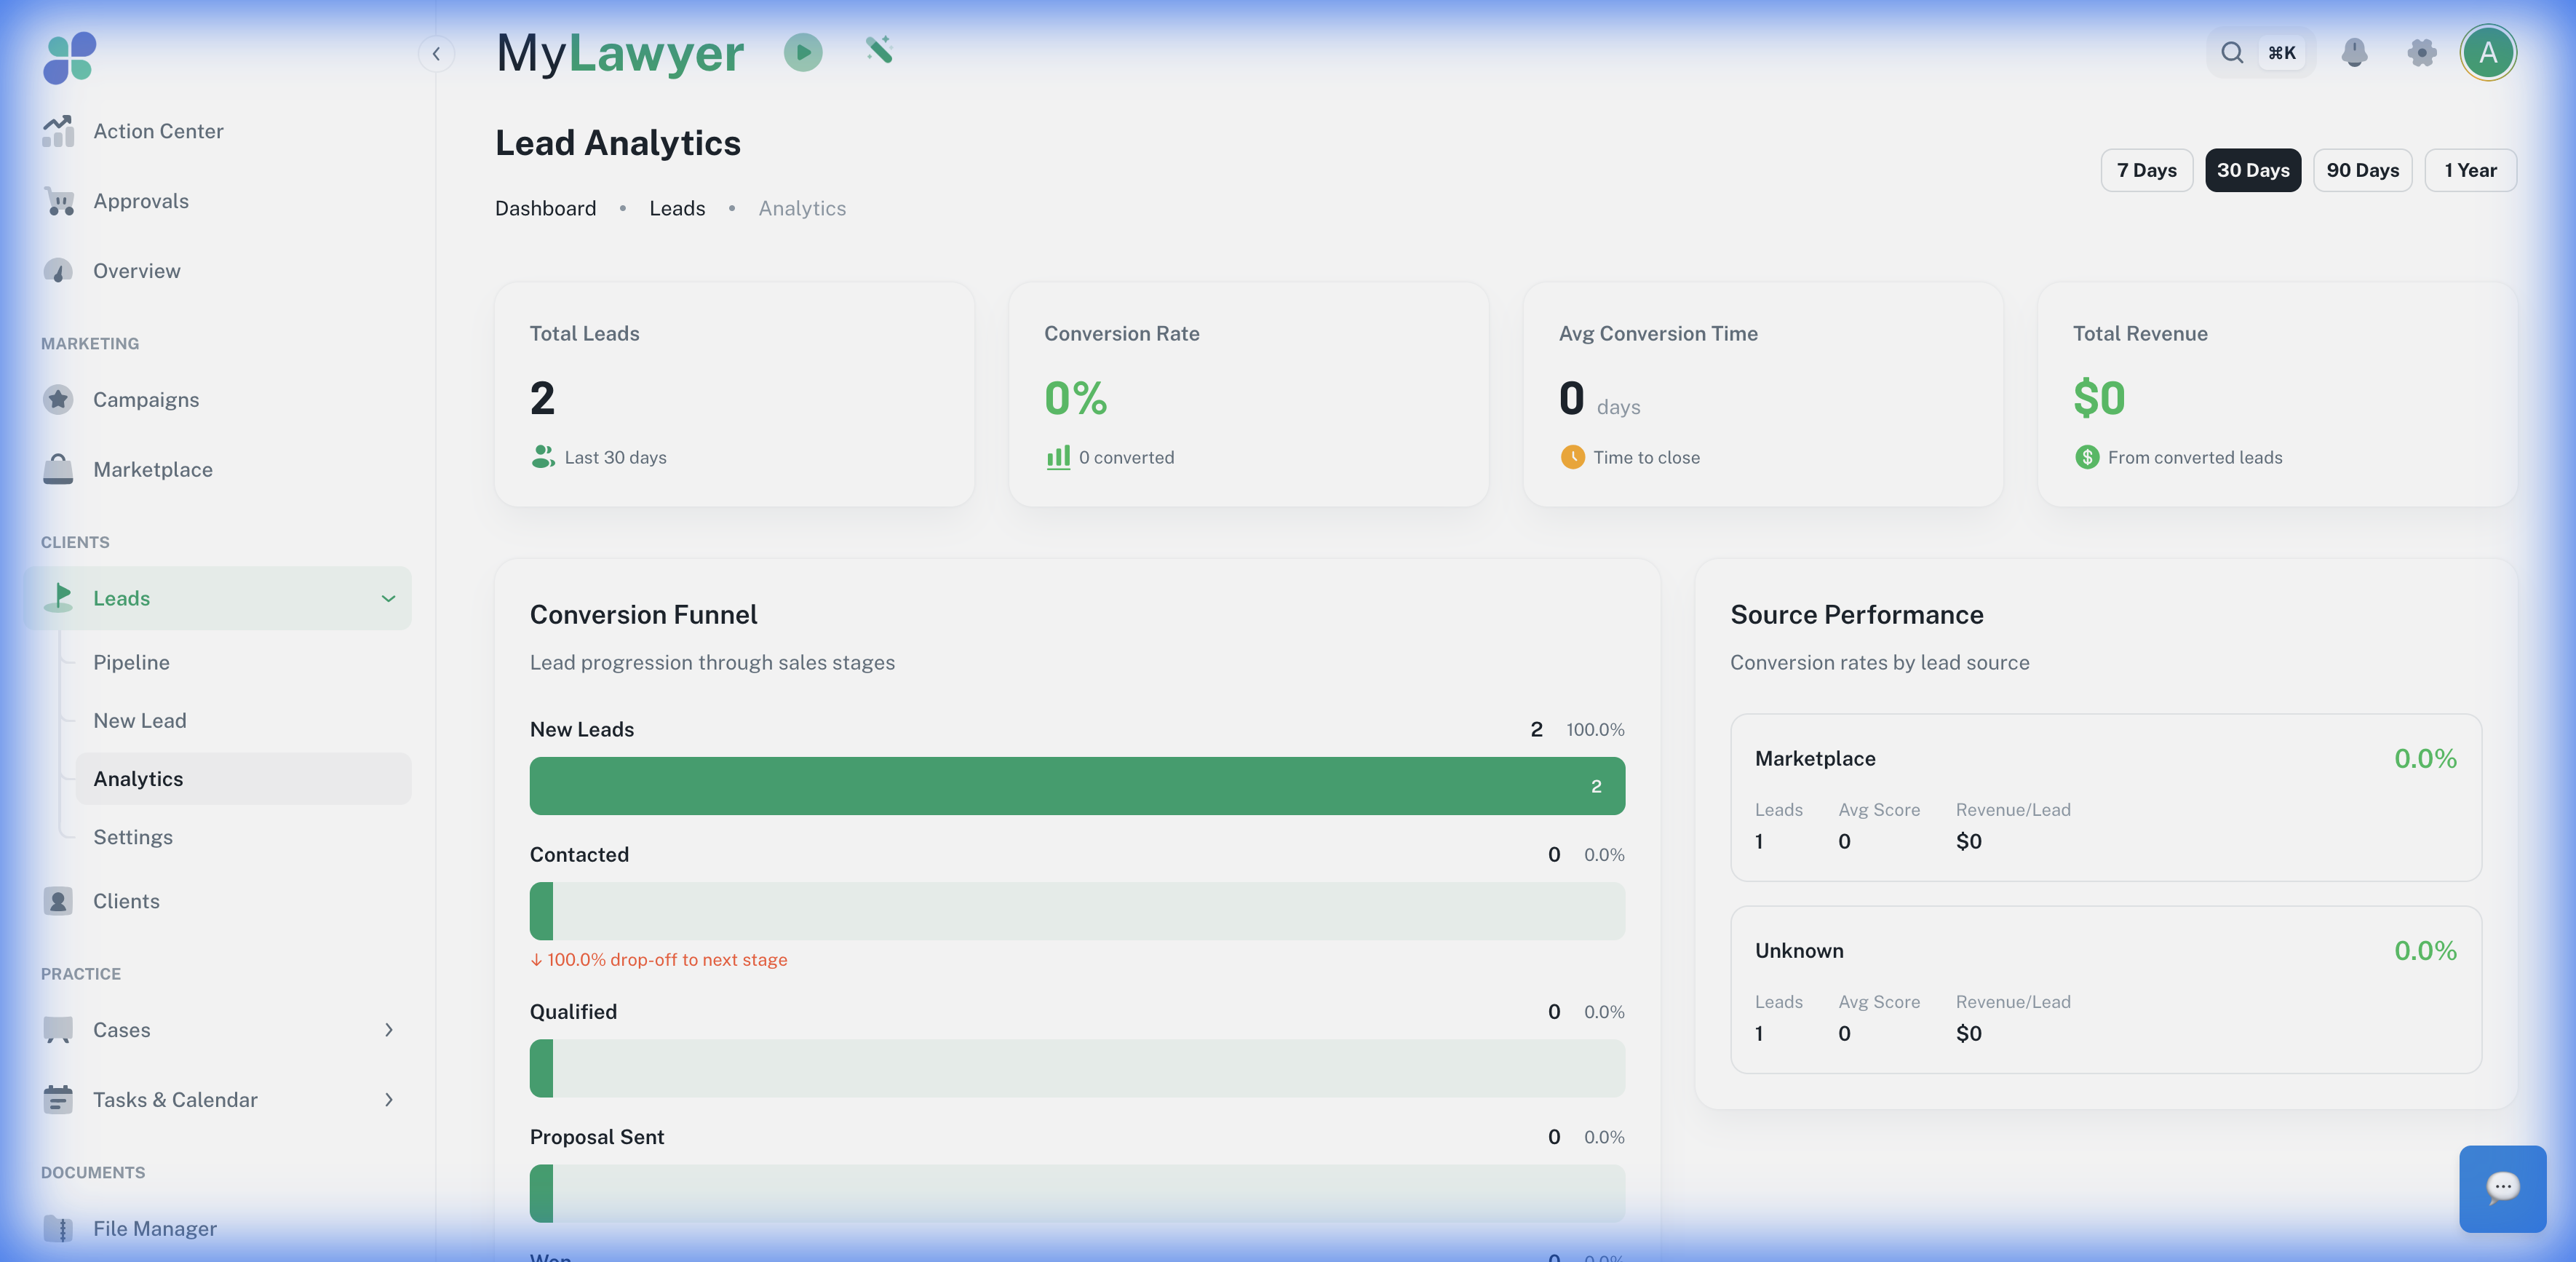The width and height of the screenshot is (2576, 1262).
Task: Click the Source Performance heading
Action: tap(1857, 615)
